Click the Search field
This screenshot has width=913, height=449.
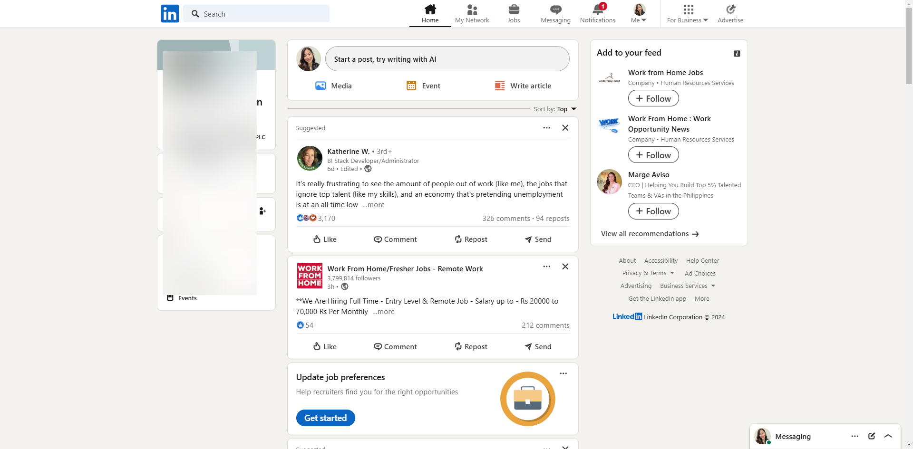point(256,14)
